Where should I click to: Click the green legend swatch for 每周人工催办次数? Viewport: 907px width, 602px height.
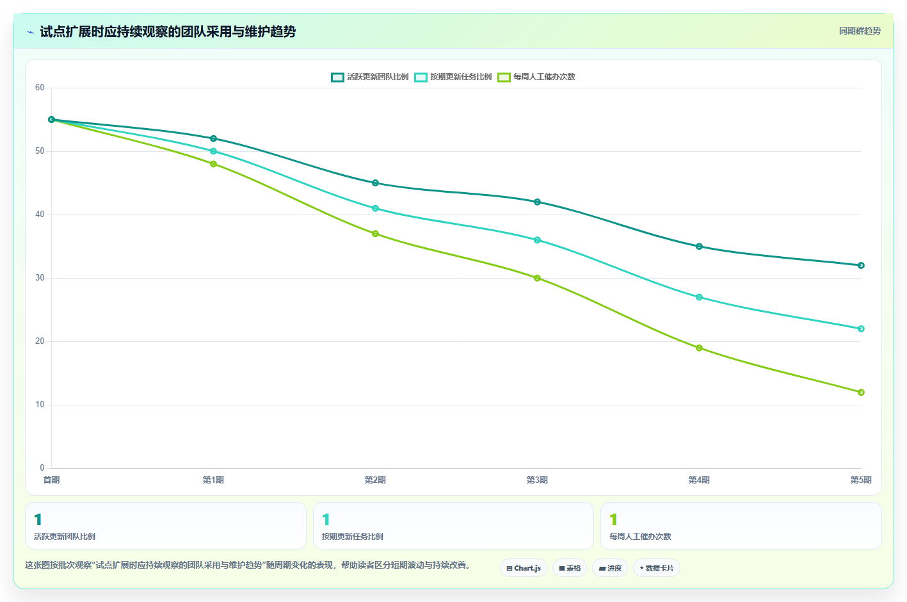coord(504,77)
